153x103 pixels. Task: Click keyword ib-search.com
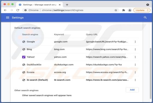(x=62, y=80)
